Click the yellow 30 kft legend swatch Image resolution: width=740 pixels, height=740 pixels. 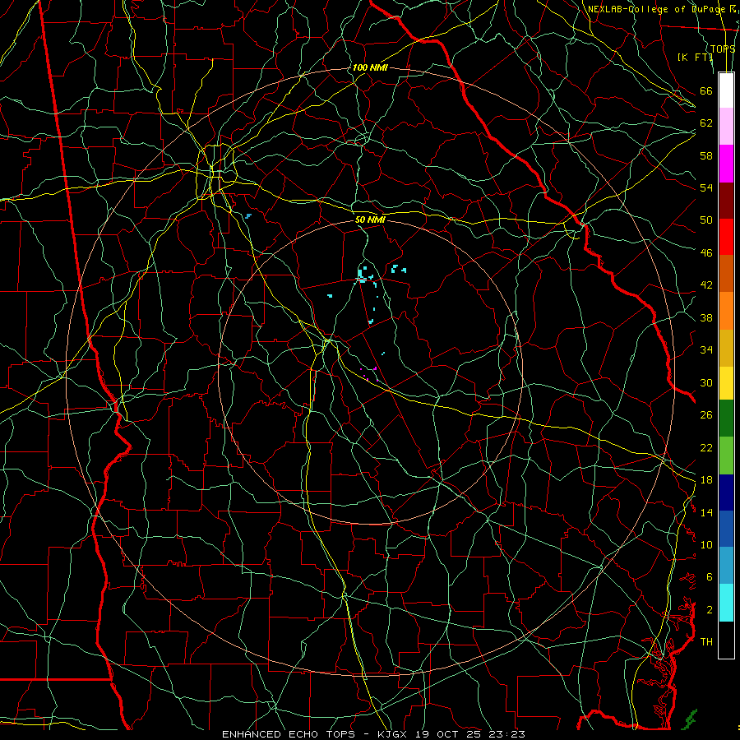coord(726,383)
